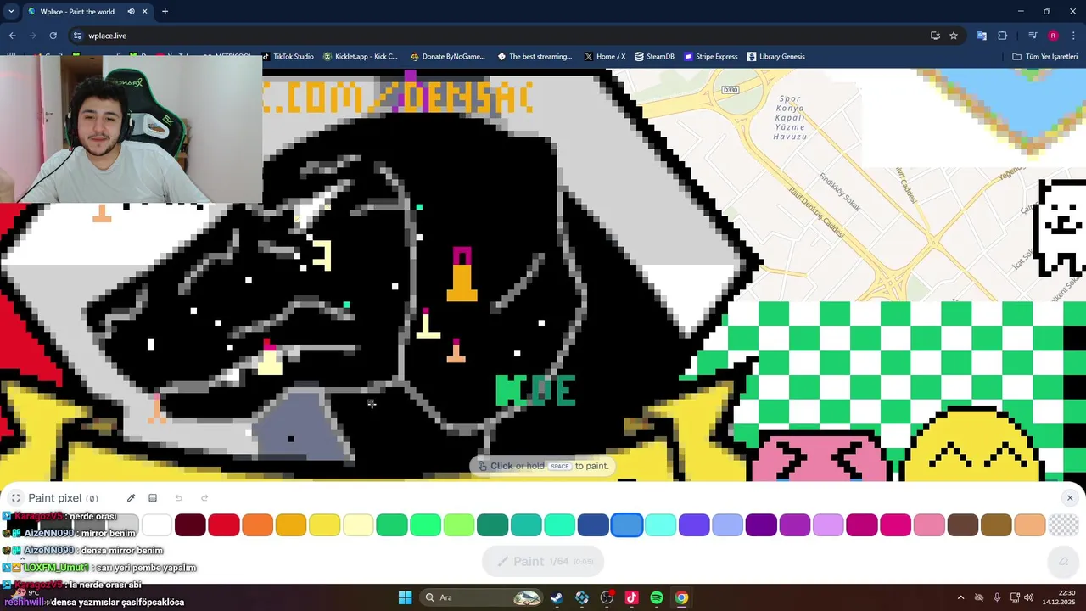Pick the peach beige color swatch
This screenshot has width=1086, height=611.
click(1029, 525)
